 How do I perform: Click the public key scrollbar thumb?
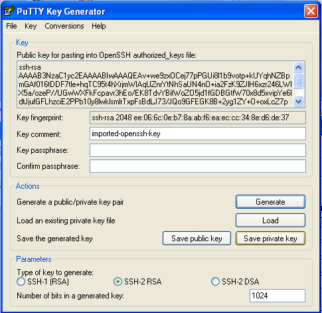point(299,81)
